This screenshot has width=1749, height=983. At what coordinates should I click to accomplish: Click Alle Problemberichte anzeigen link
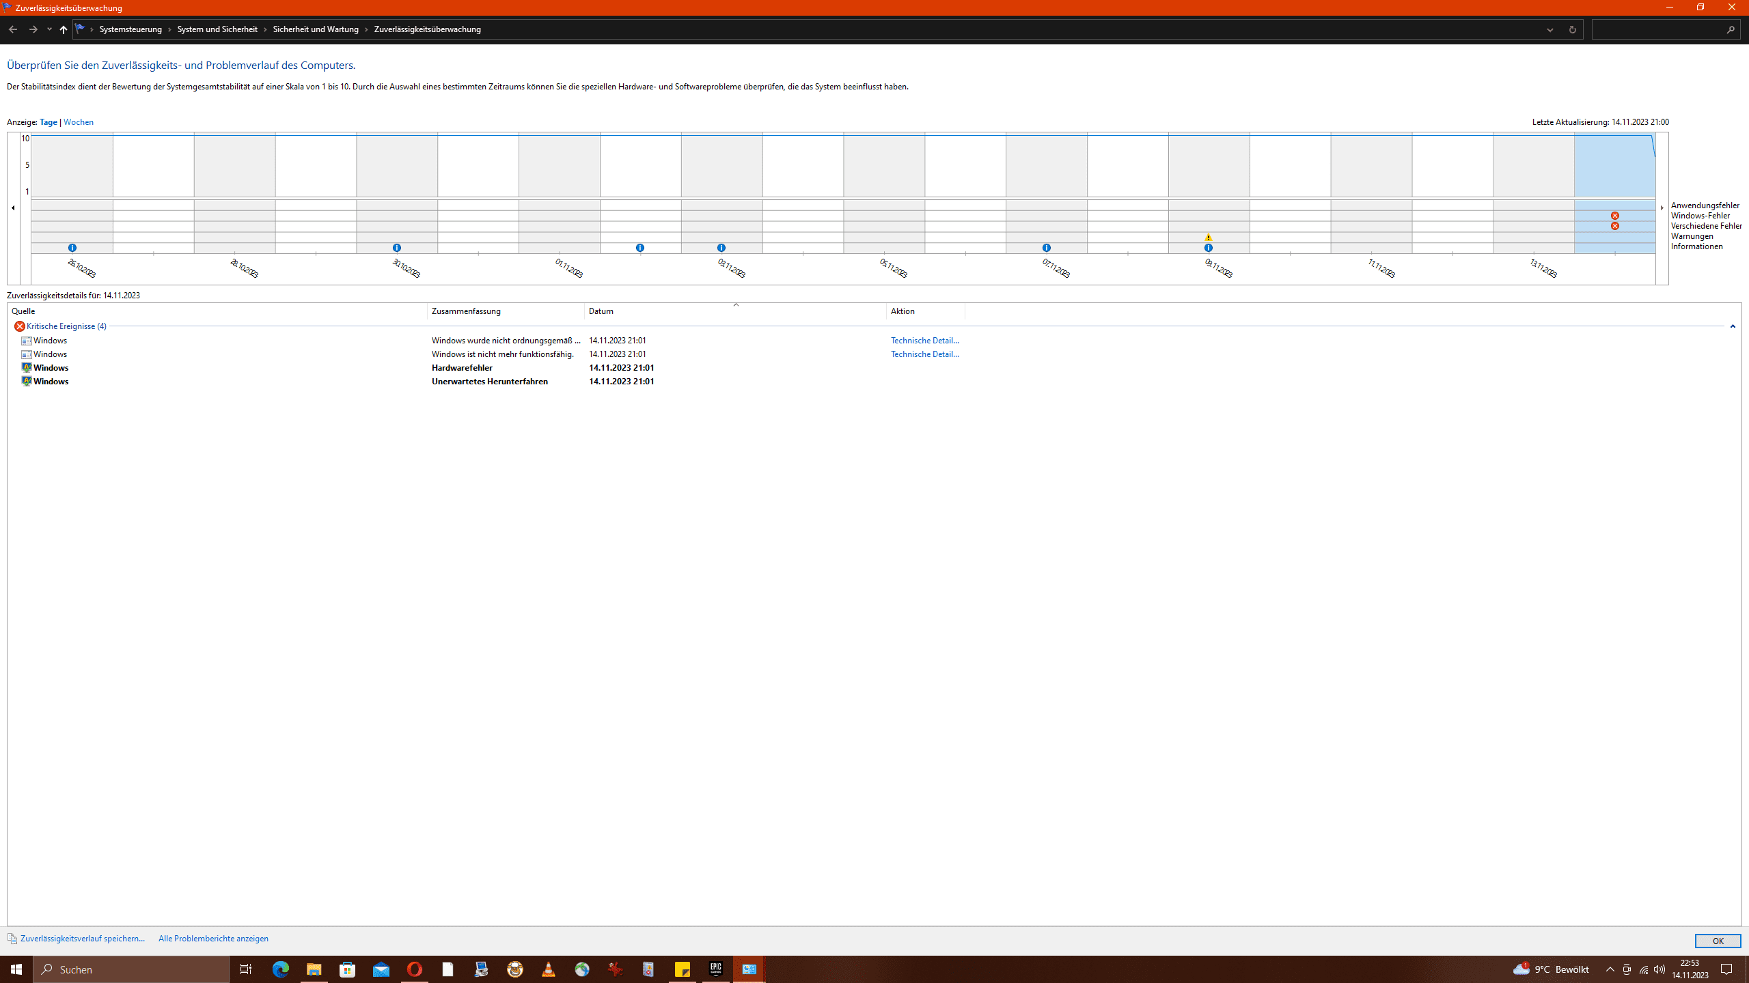(213, 939)
